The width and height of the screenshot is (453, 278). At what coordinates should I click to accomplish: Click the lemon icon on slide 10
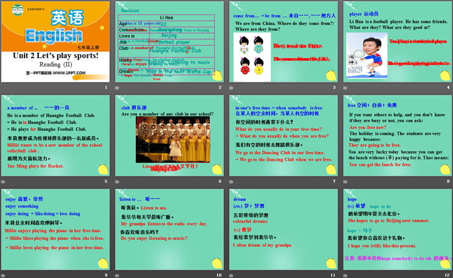click(216, 263)
